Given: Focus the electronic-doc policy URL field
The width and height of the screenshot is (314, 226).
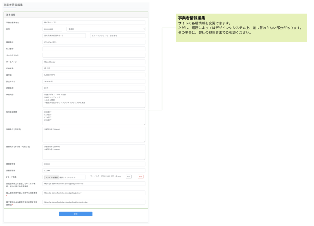Looking at the screenshot, I should pos(94,202).
